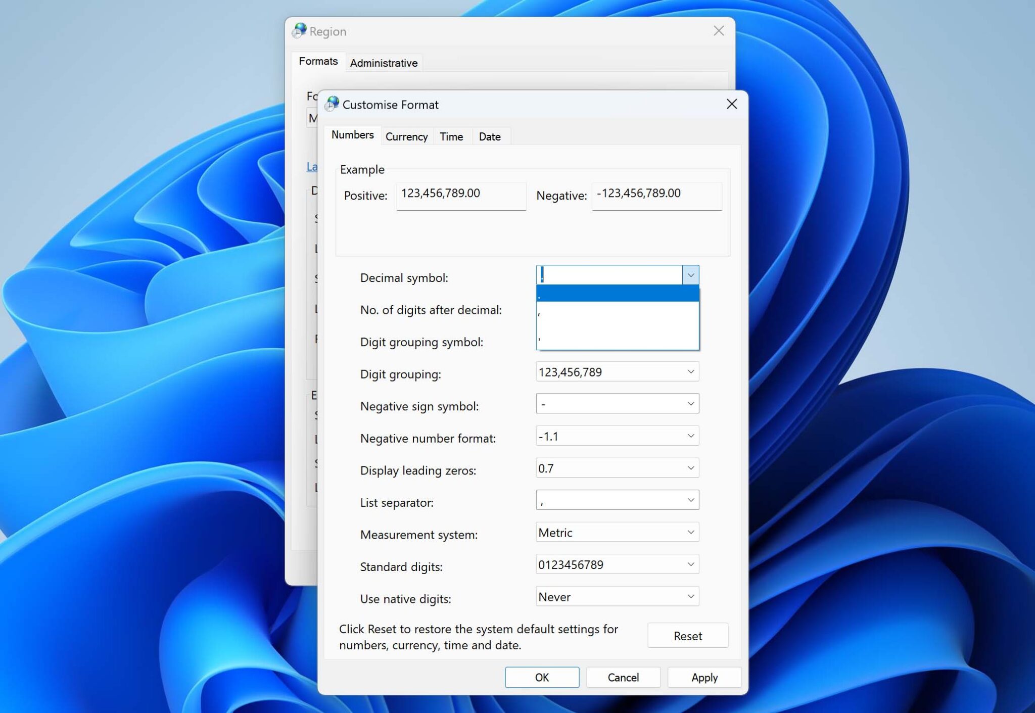The image size is (1035, 713).
Task: Click the globe icon in Customise Format
Action: tap(332, 103)
